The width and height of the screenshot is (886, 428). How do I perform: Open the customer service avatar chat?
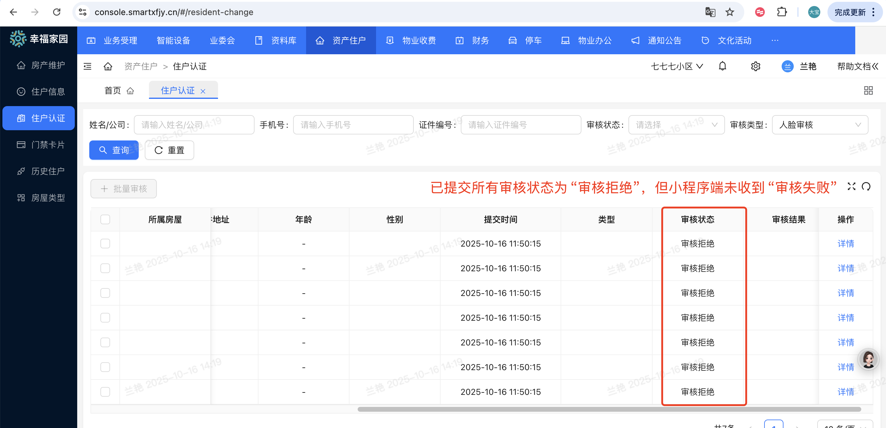[868, 359]
